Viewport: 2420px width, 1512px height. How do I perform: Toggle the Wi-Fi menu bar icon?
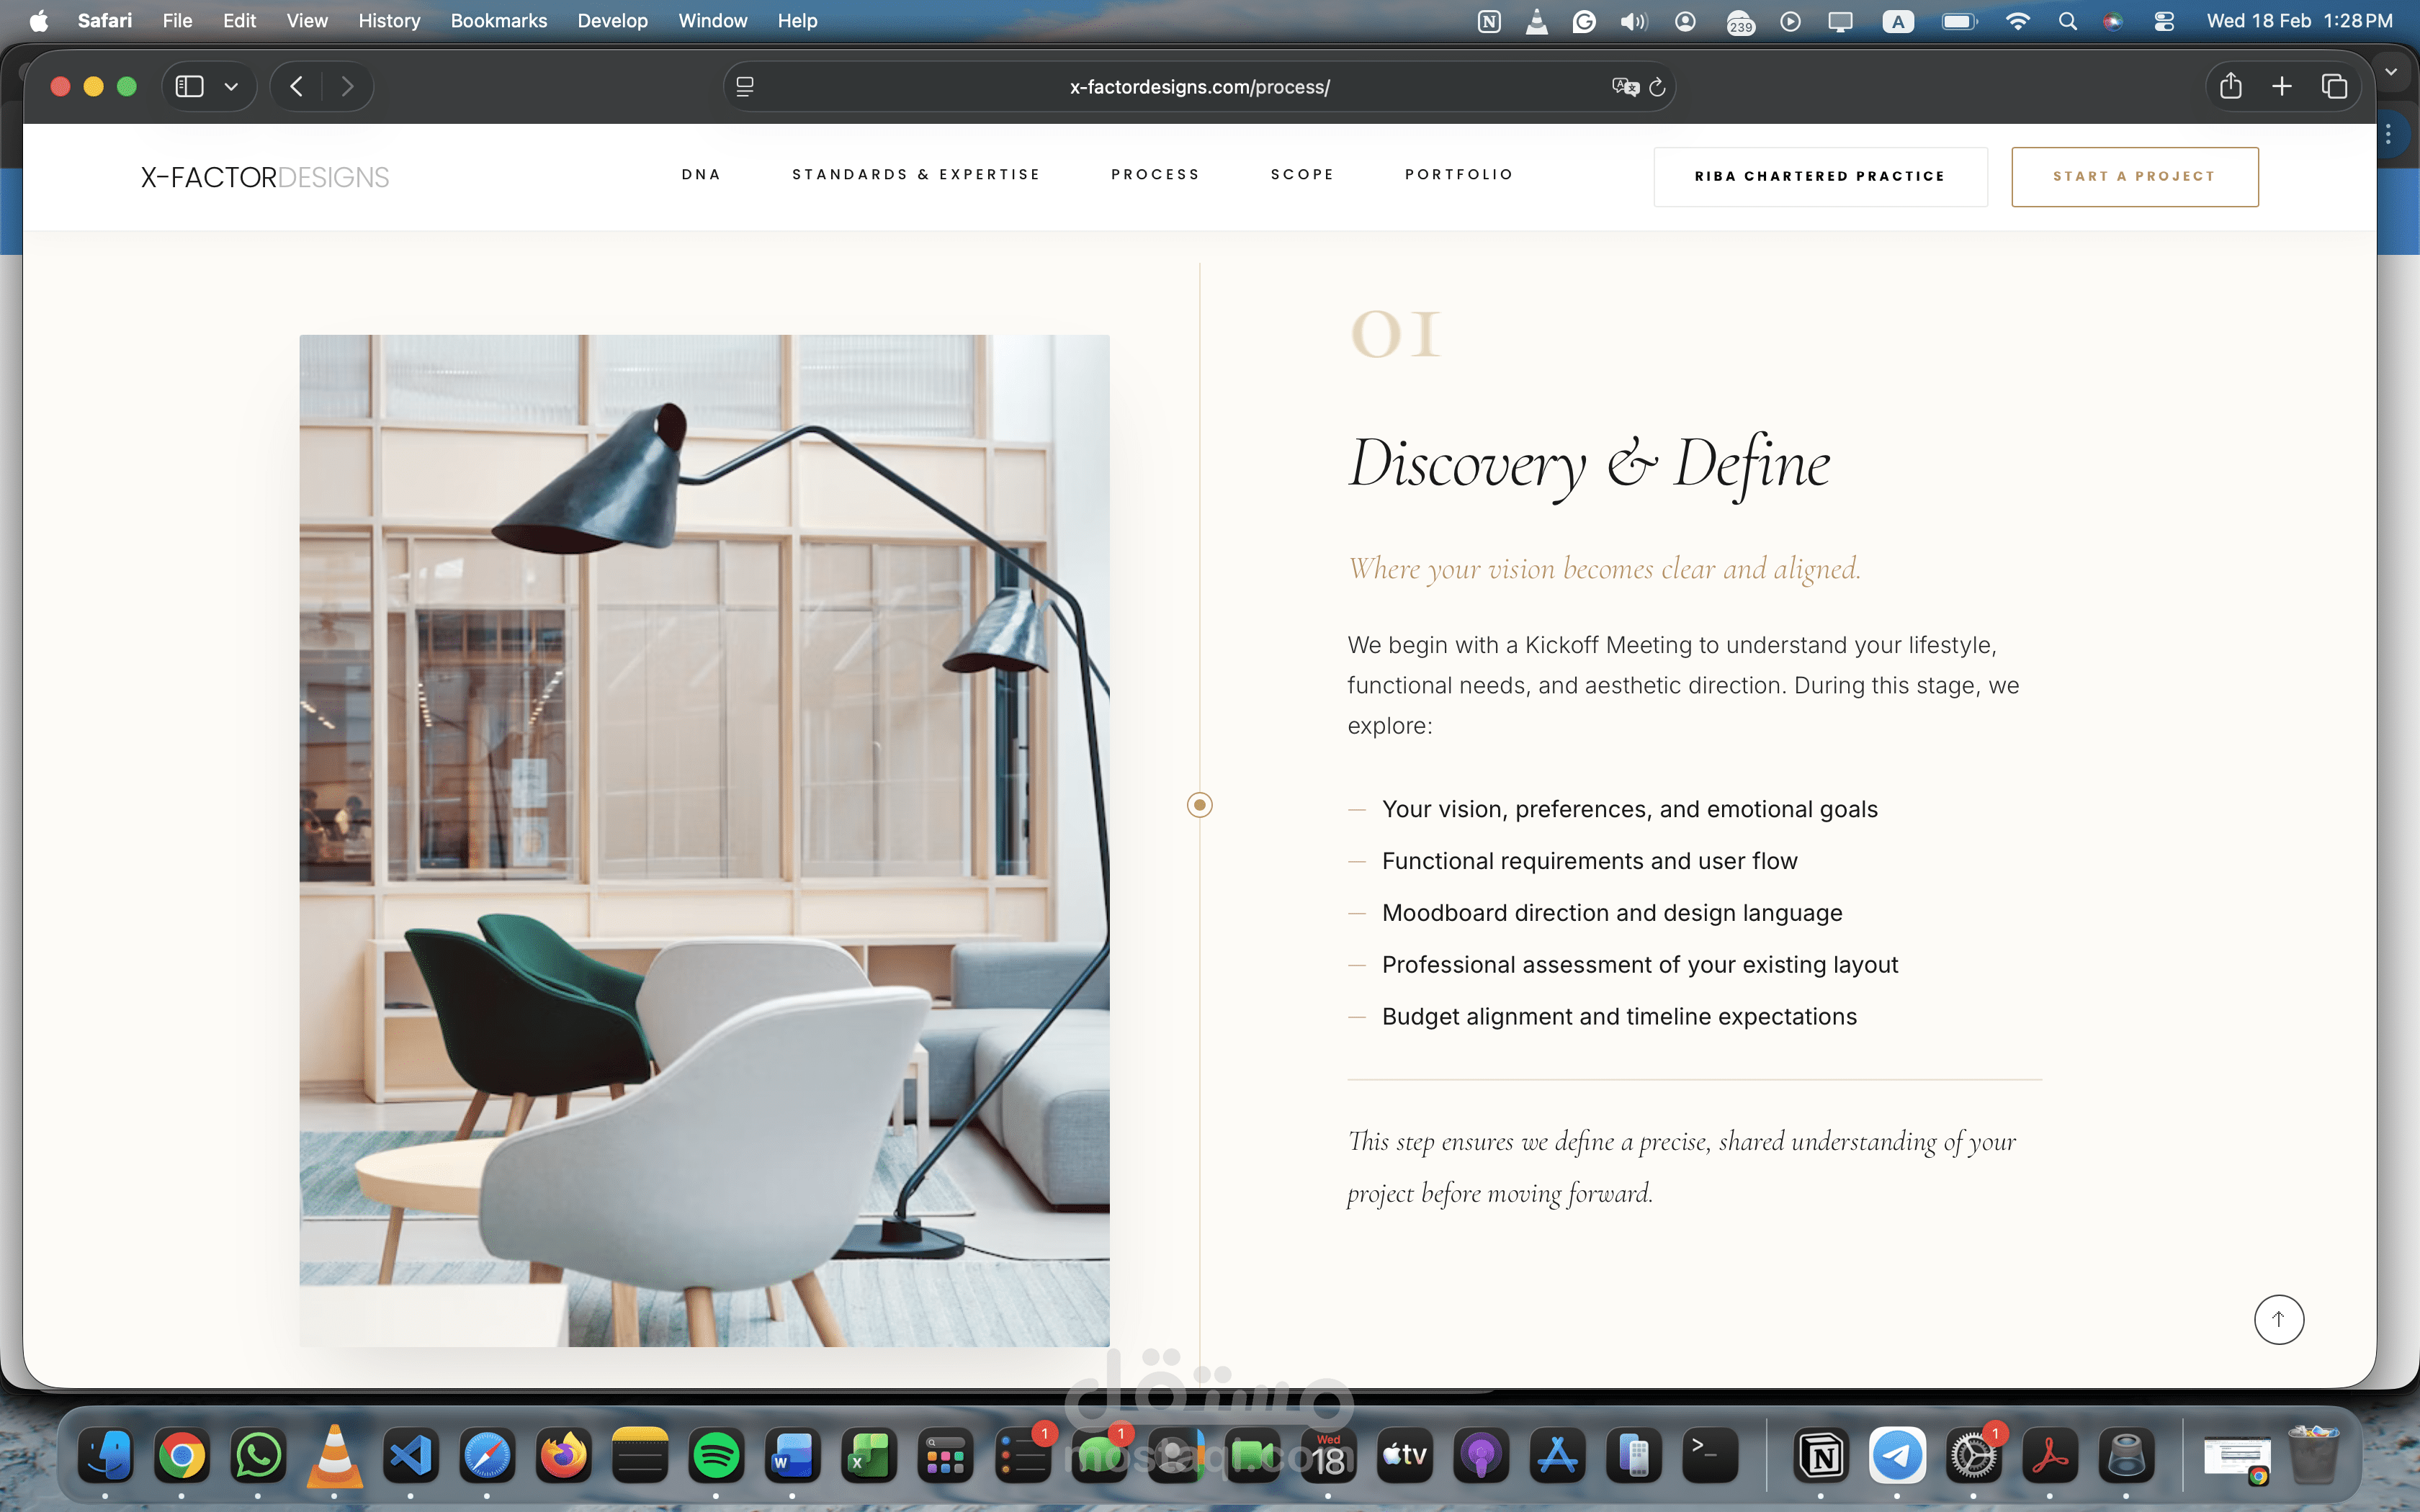[x=2017, y=21]
